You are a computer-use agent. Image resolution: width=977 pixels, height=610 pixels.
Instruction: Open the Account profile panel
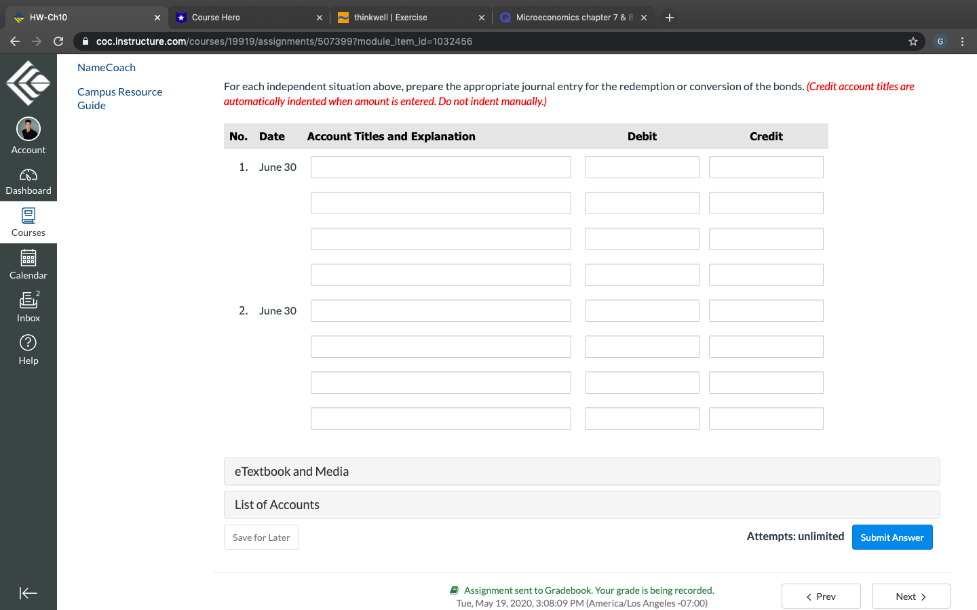pyautogui.click(x=28, y=136)
